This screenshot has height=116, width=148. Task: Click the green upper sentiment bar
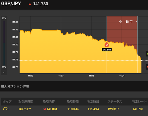(x=4, y=32)
